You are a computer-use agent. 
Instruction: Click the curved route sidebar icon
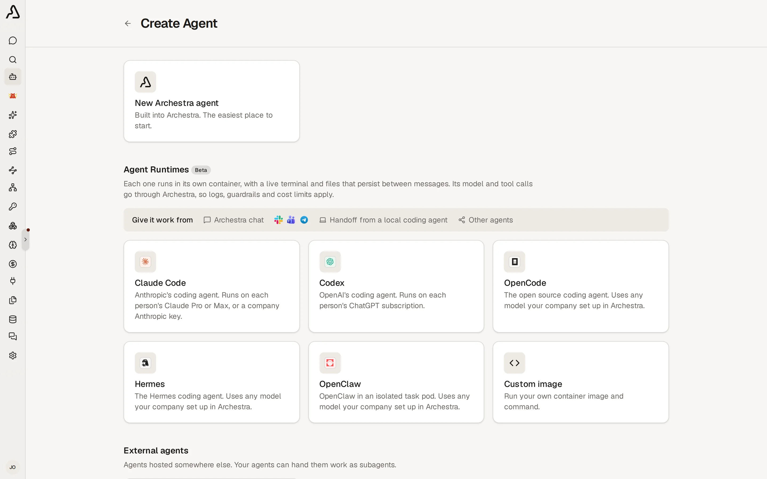point(13,151)
